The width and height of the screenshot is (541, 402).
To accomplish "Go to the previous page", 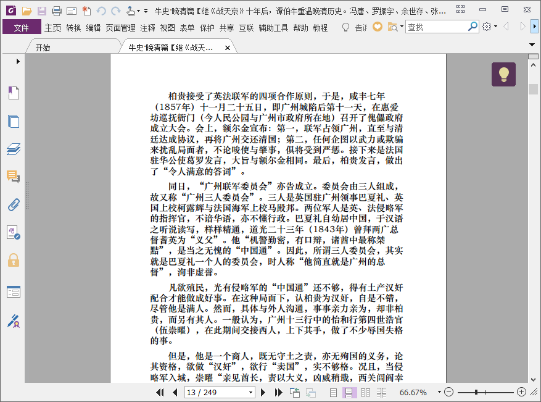I will pyautogui.click(x=175, y=392).
